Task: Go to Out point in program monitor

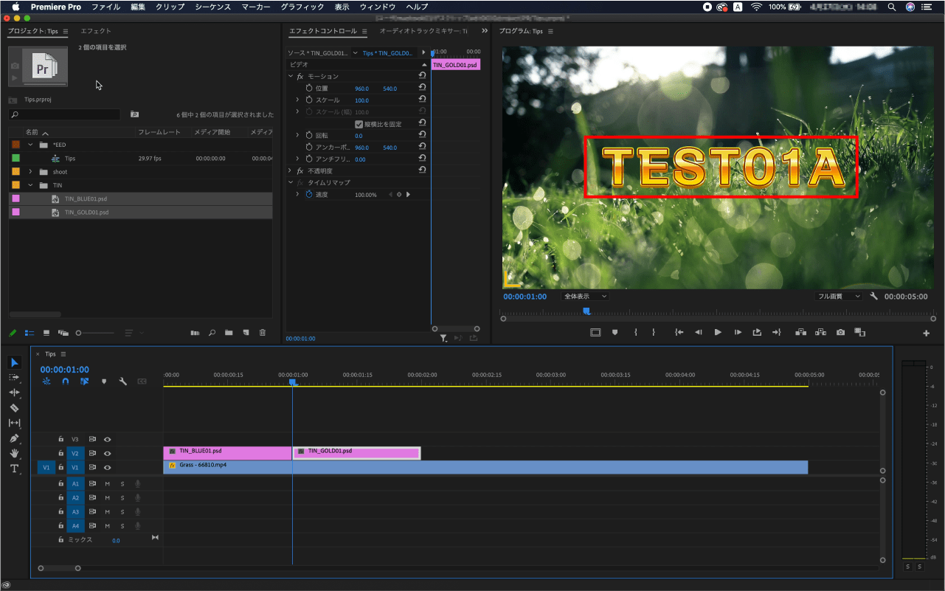Action: 776,333
